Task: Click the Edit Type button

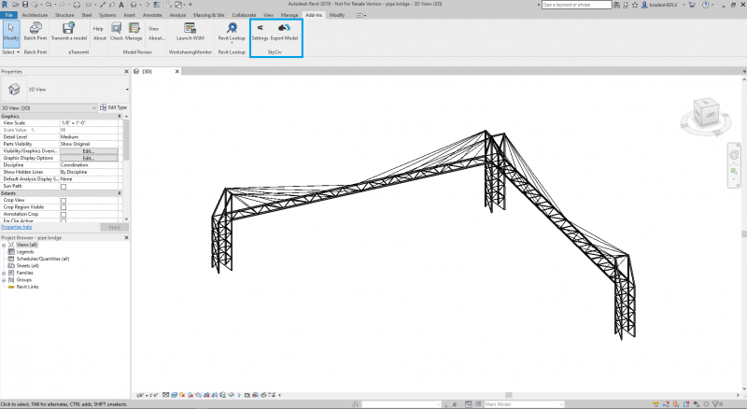Action: pyautogui.click(x=113, y=107)
